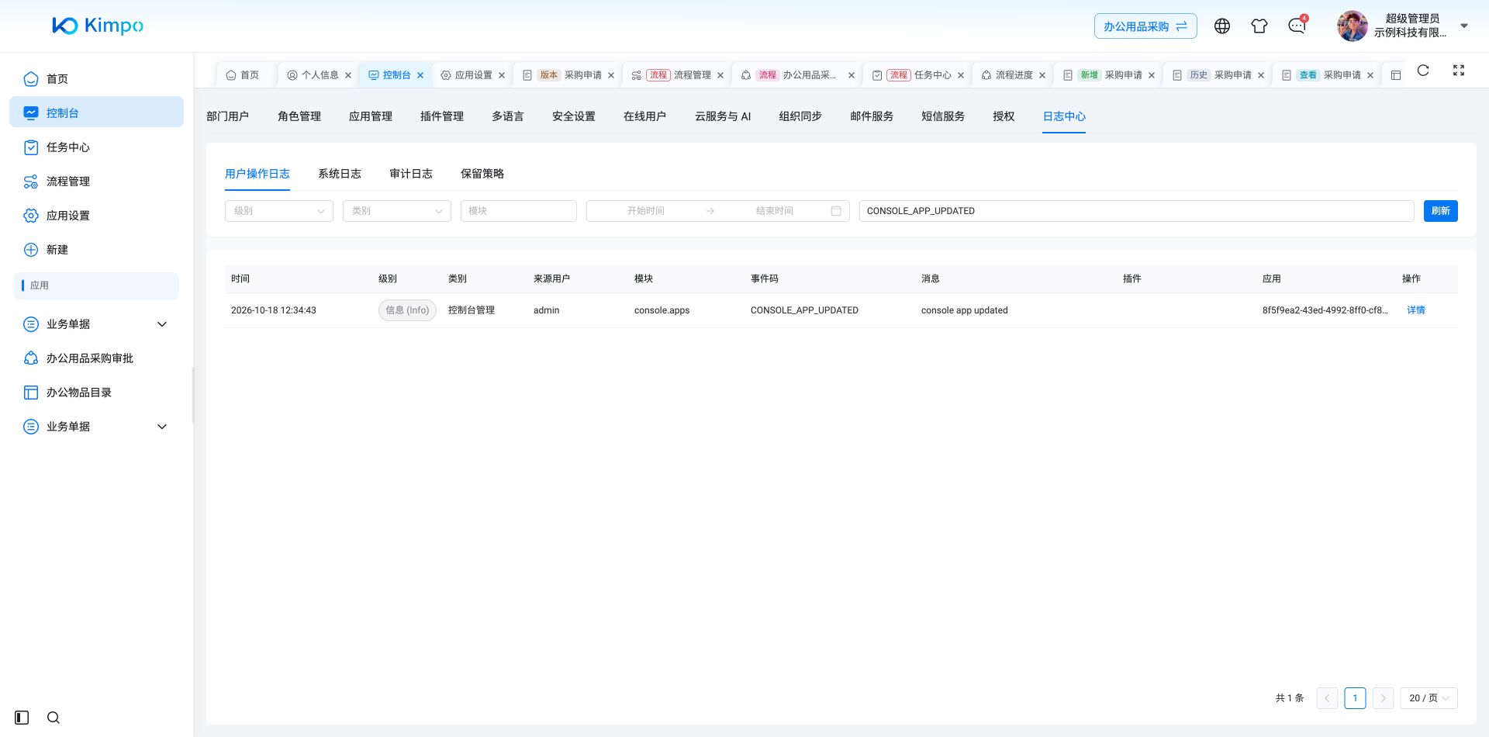
Task: Click the 模块 input field
Action: click(x=519, y=211)
